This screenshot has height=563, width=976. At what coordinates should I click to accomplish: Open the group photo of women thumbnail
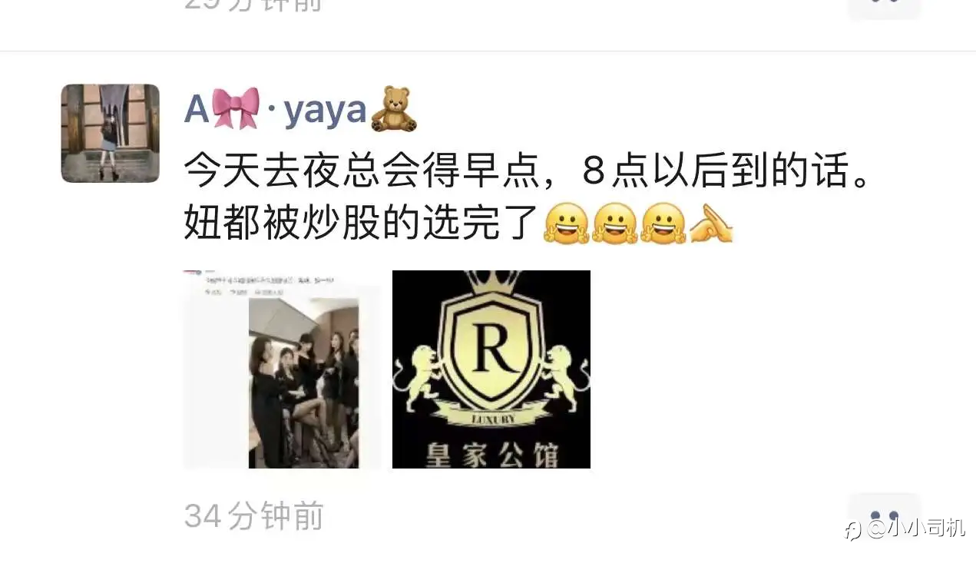(x=282, y=369)
